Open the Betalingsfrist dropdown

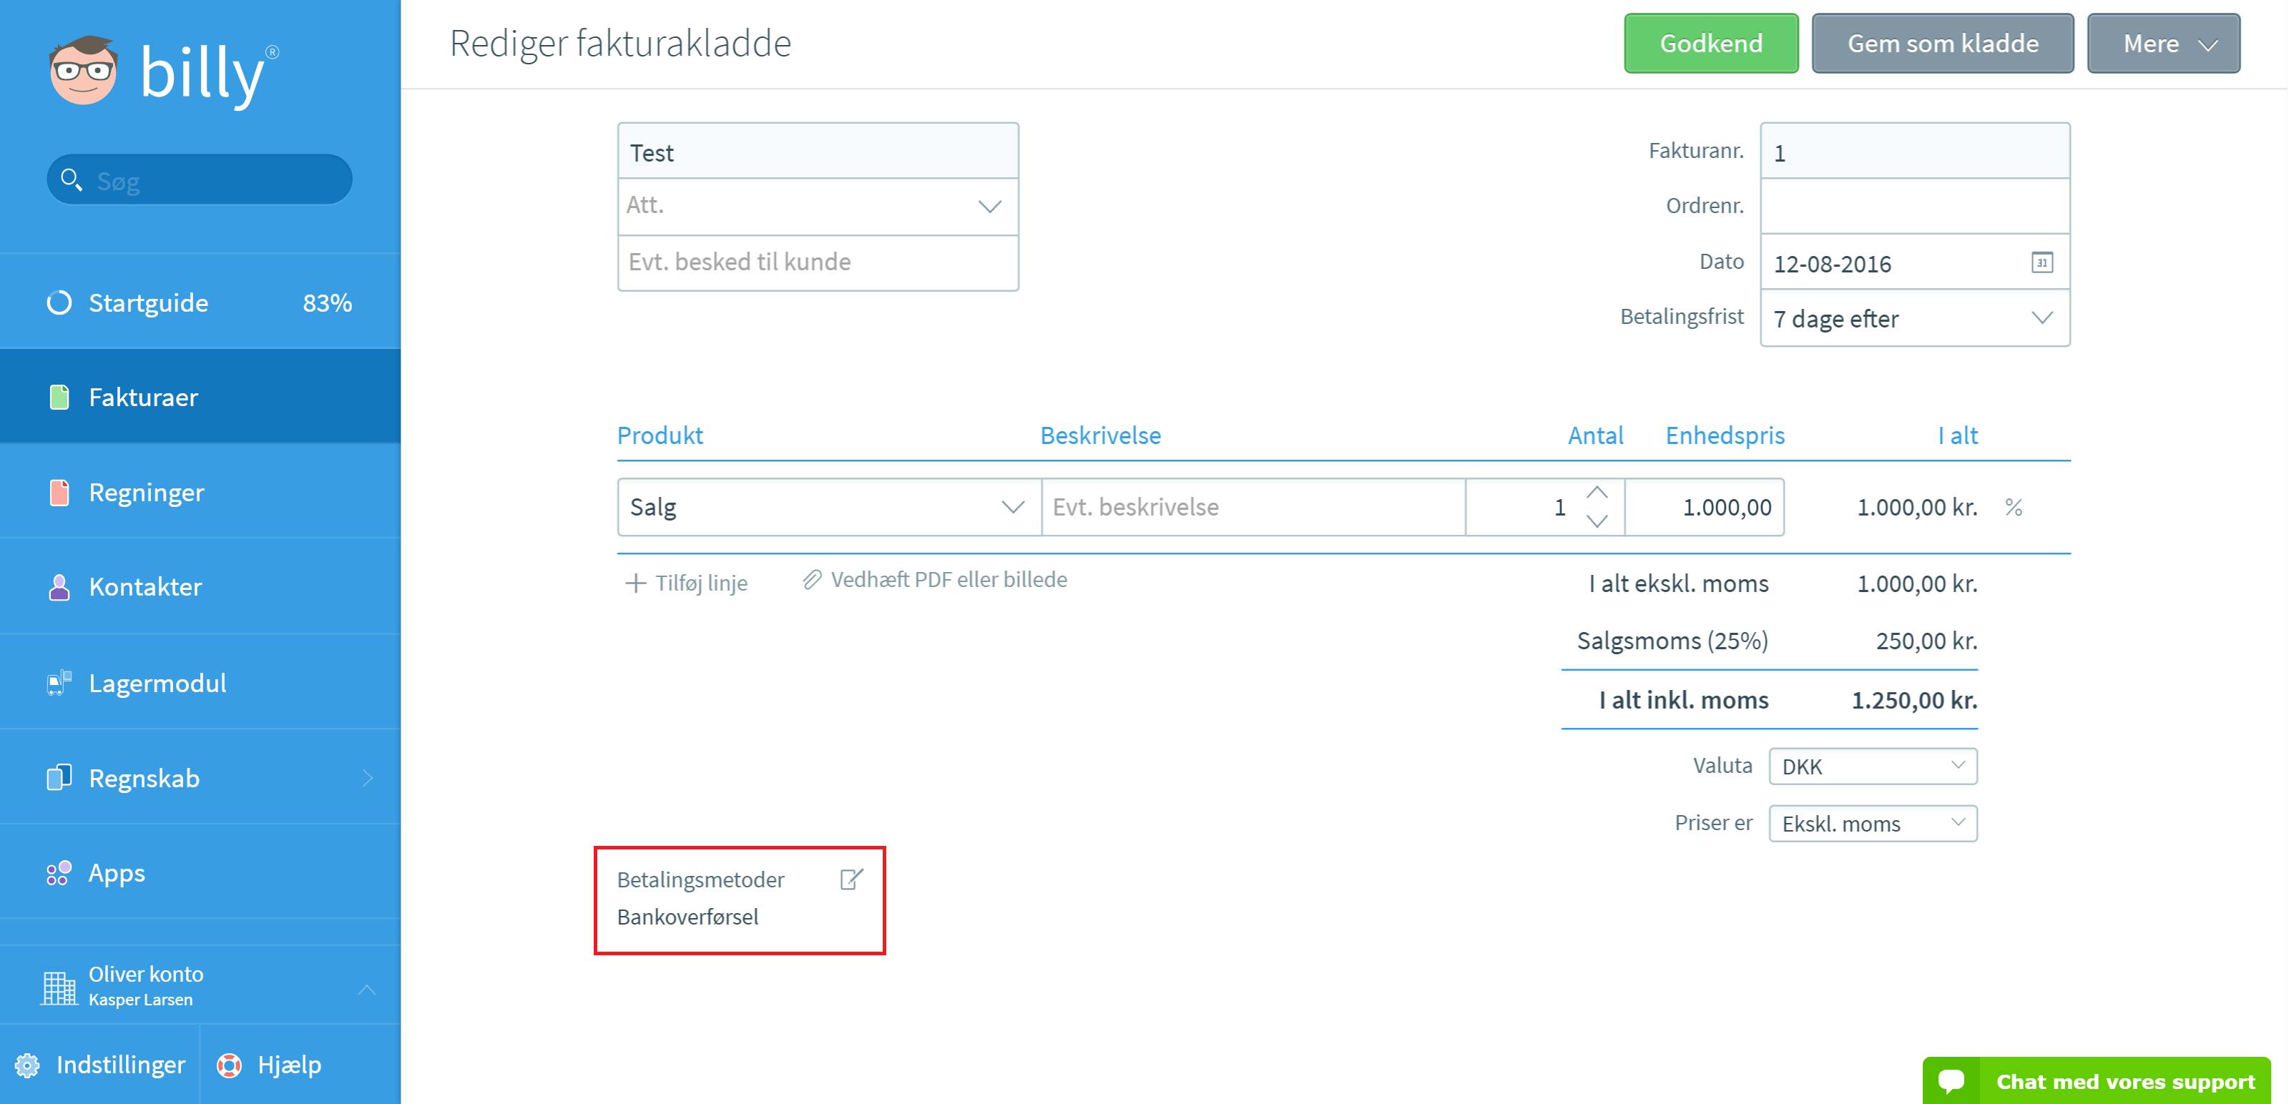(1914, 318)
